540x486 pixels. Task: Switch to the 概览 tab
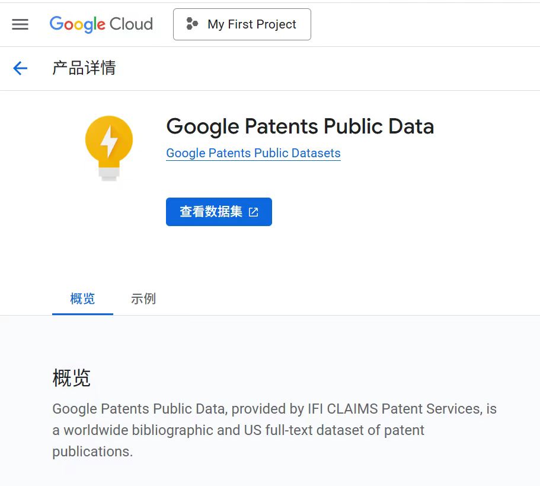[x=82, y=298]
